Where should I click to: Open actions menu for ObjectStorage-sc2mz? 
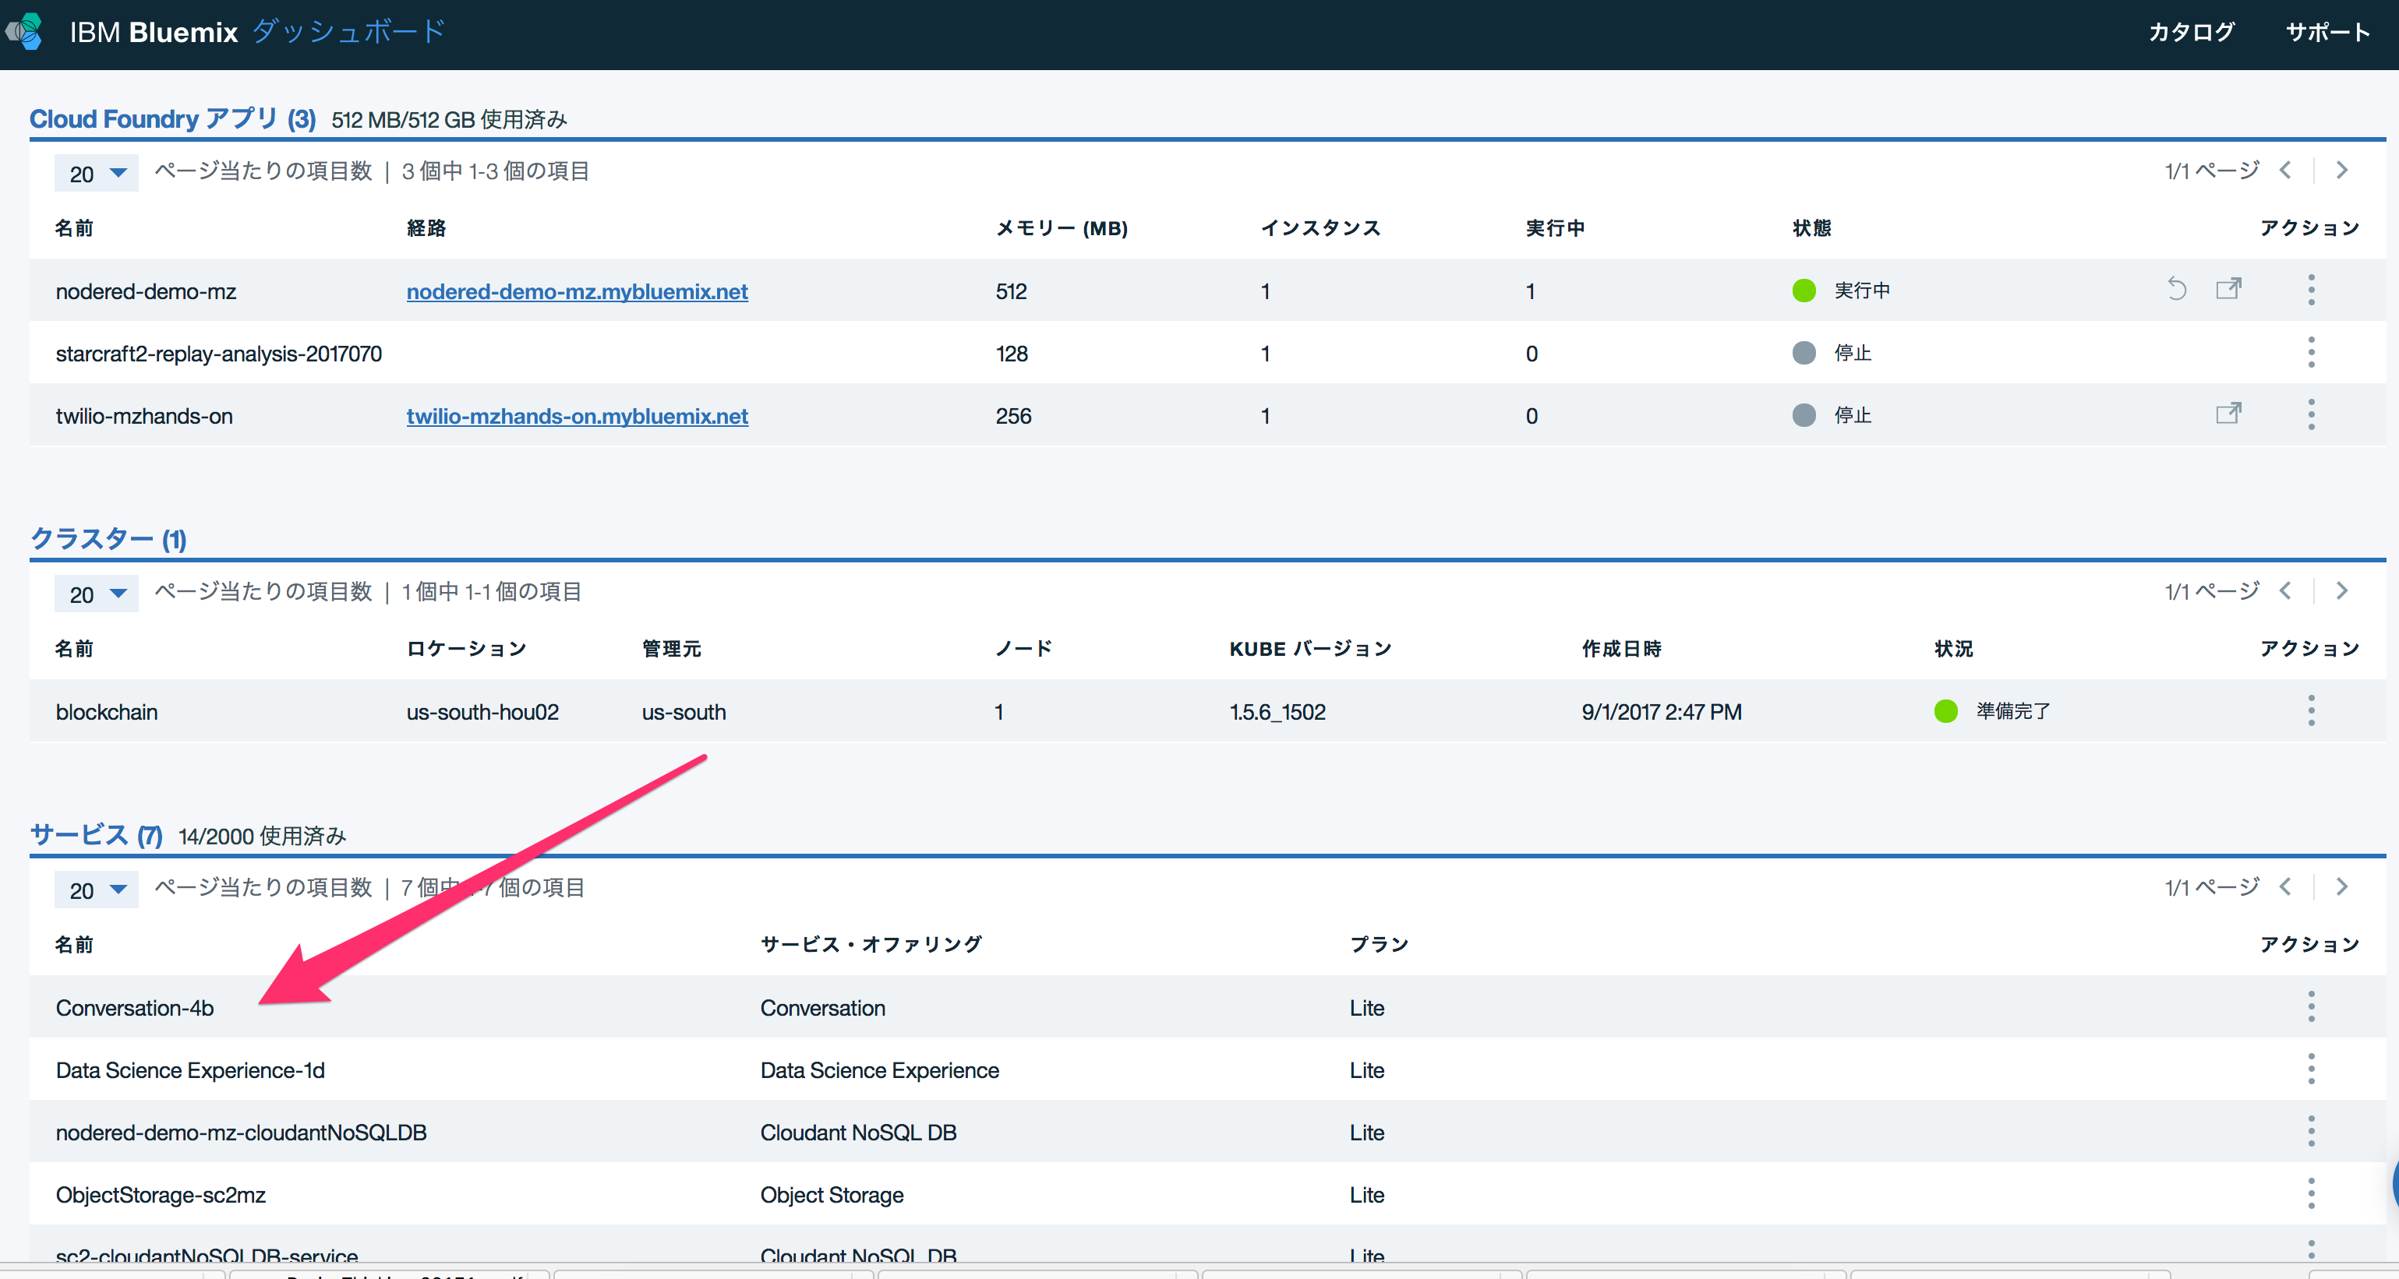[x=2310, y=1193]
